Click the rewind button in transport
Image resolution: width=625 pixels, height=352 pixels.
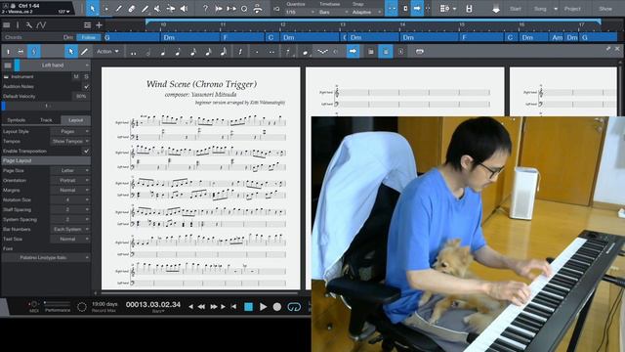pyautogui.click(x=202, y=306)
